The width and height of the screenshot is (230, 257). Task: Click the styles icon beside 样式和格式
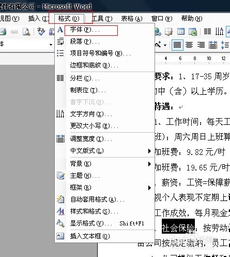point(60,211)
